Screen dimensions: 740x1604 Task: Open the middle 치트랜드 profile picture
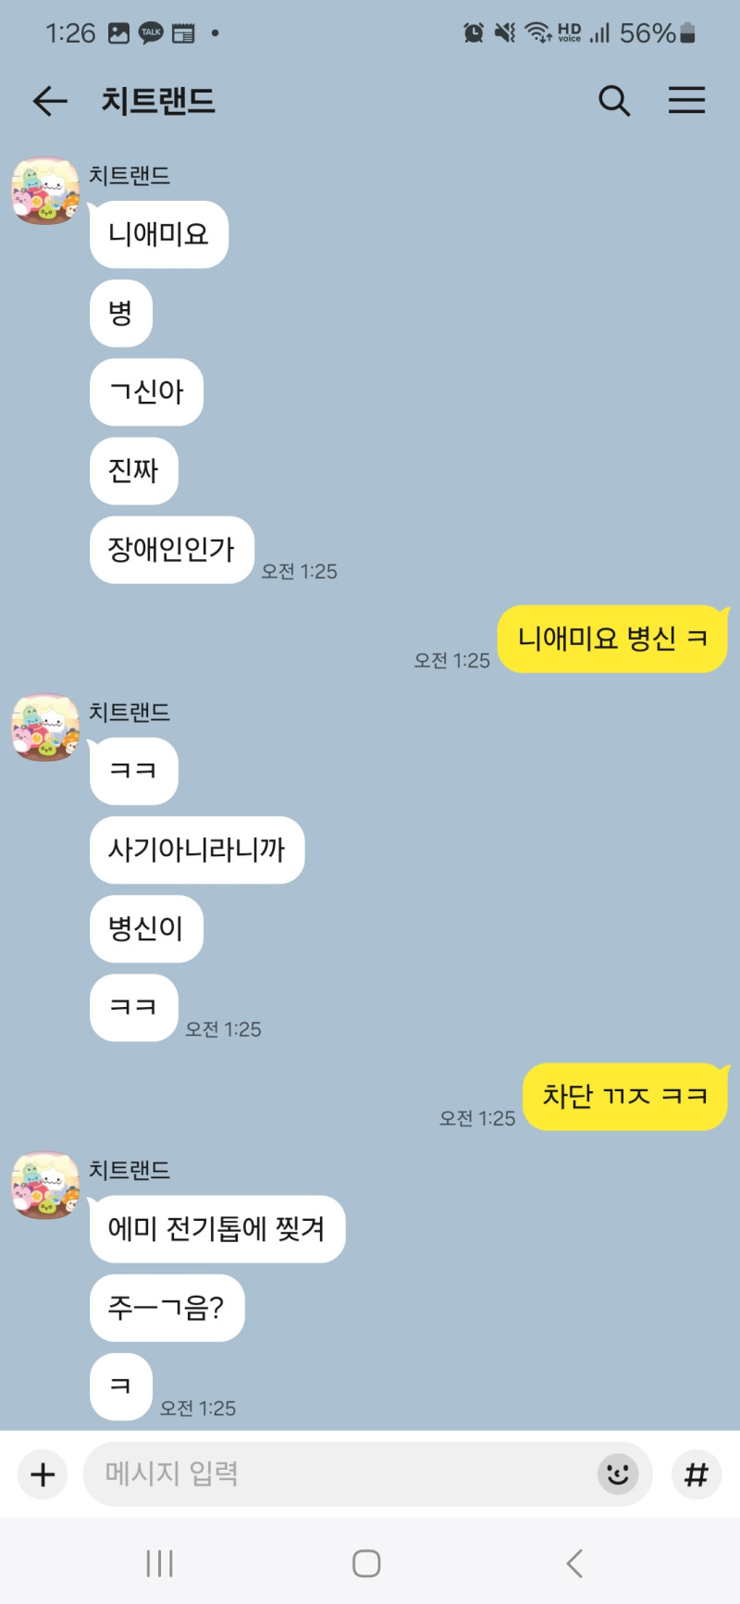pos(45,727)
